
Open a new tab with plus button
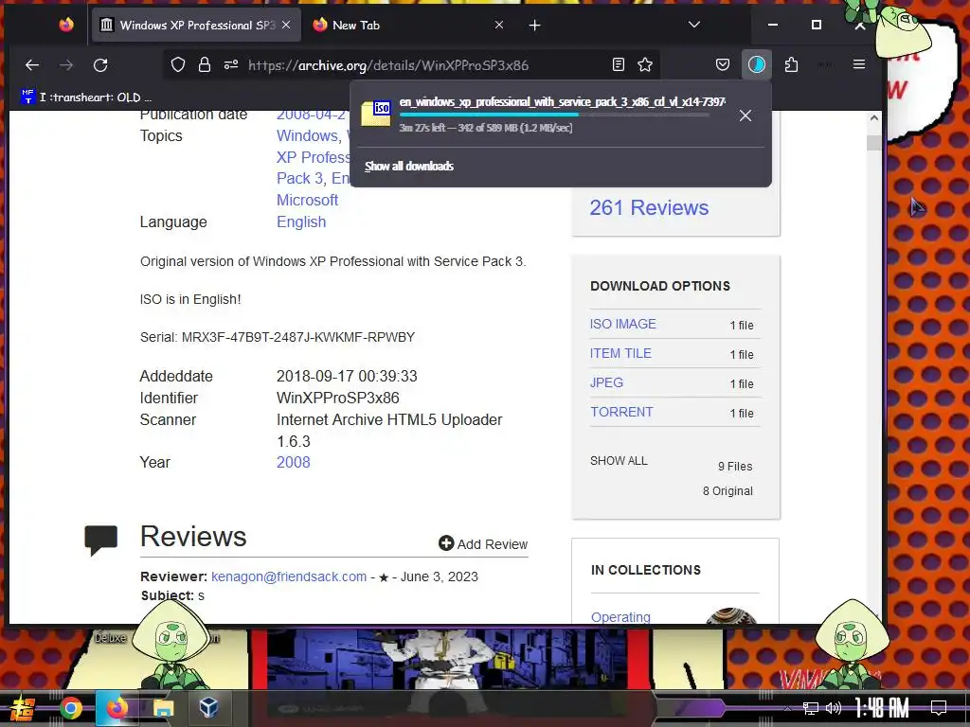(x=534, y=26)
